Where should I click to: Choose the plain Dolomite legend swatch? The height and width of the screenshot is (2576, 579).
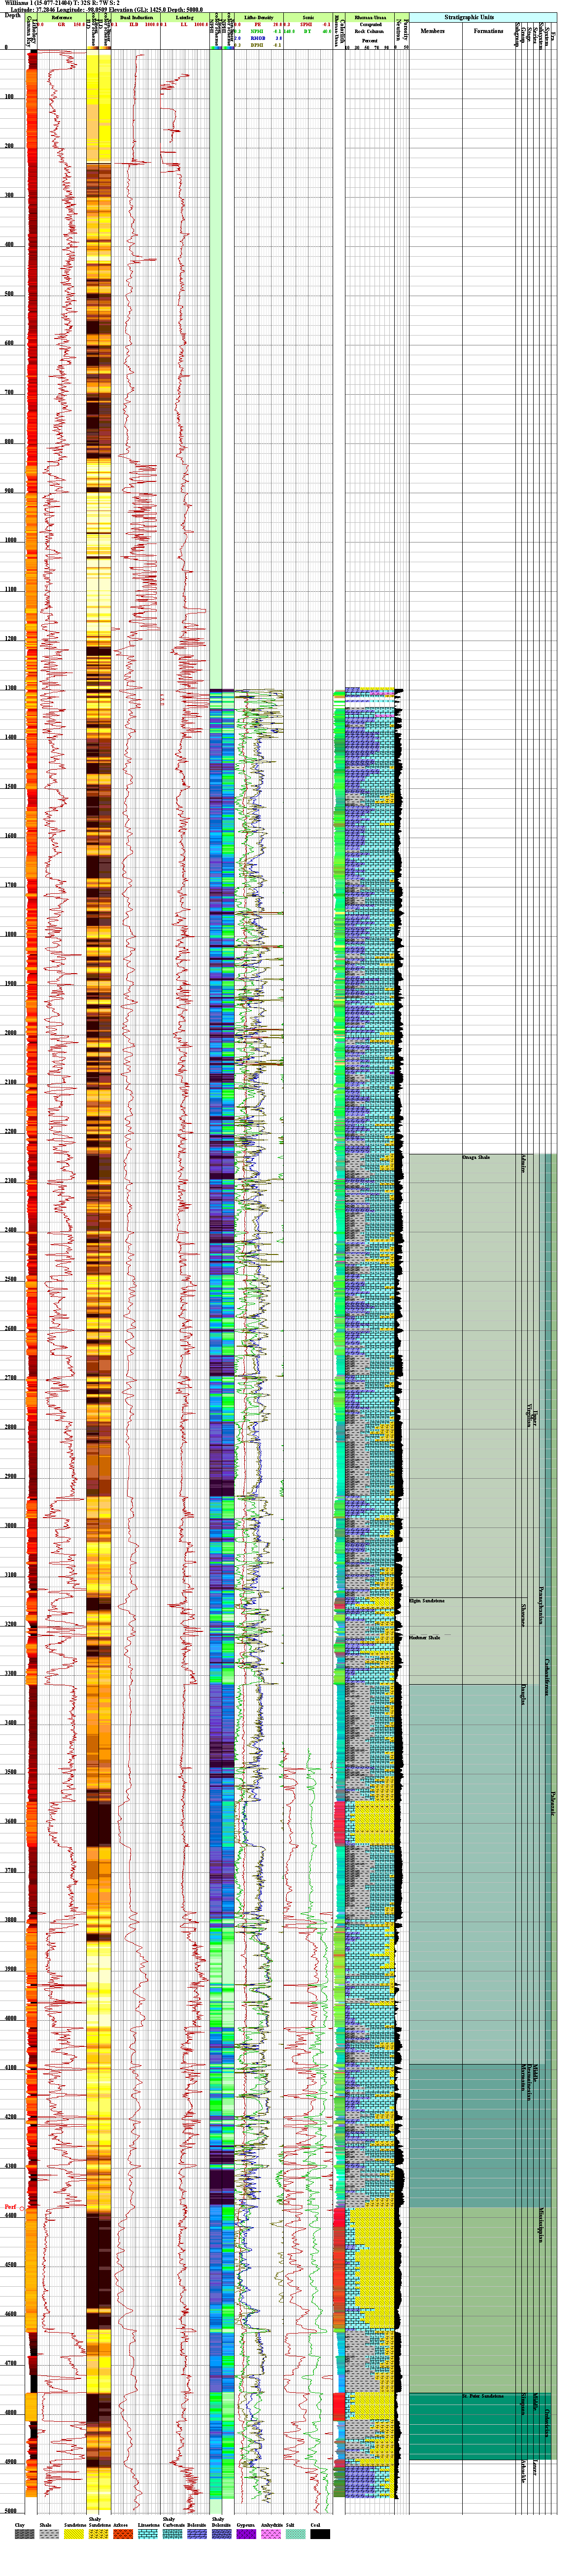point(198,2534)
